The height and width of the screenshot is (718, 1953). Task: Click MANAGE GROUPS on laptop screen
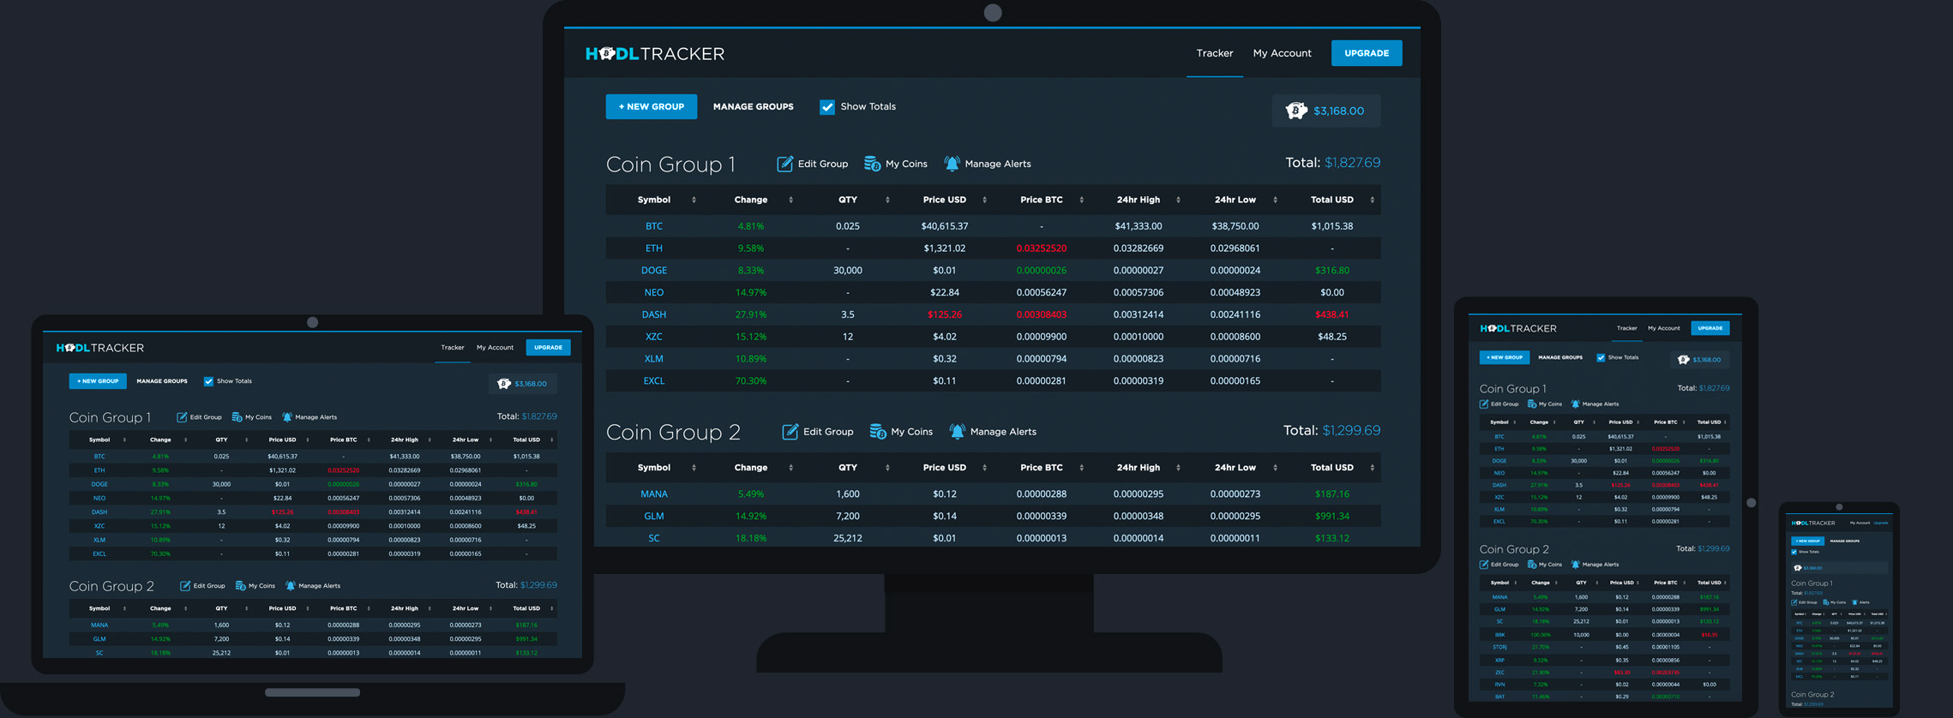(162, 381)
